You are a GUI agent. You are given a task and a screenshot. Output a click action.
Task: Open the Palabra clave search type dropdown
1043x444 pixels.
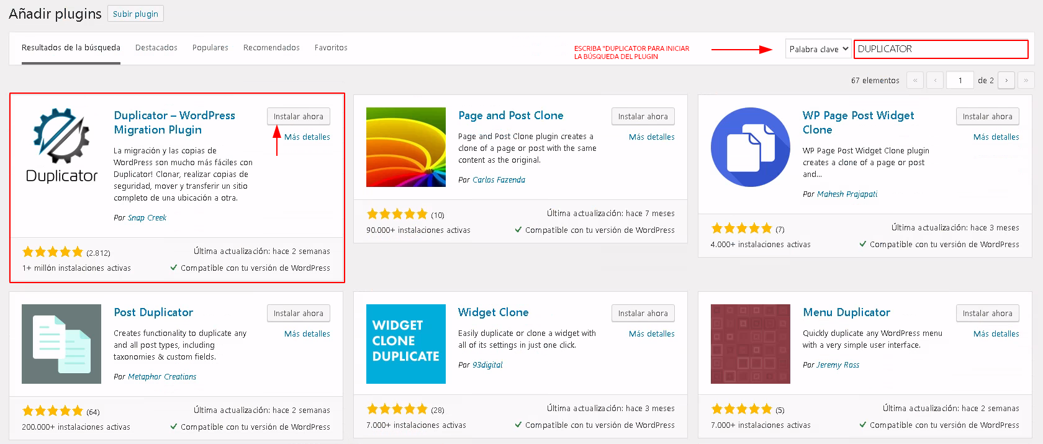818,49
